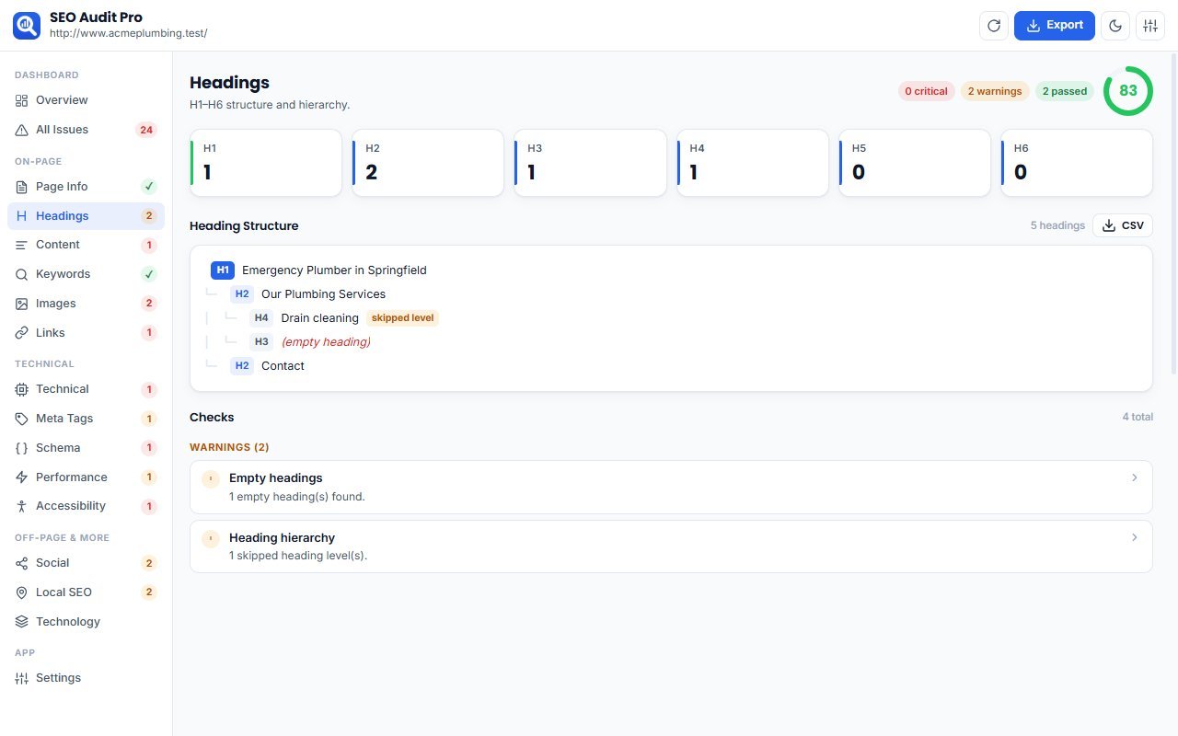Screen dimensions: 1178x736
Task: Toggle dark mode with the moon icon
Action: coord(1116,26)
